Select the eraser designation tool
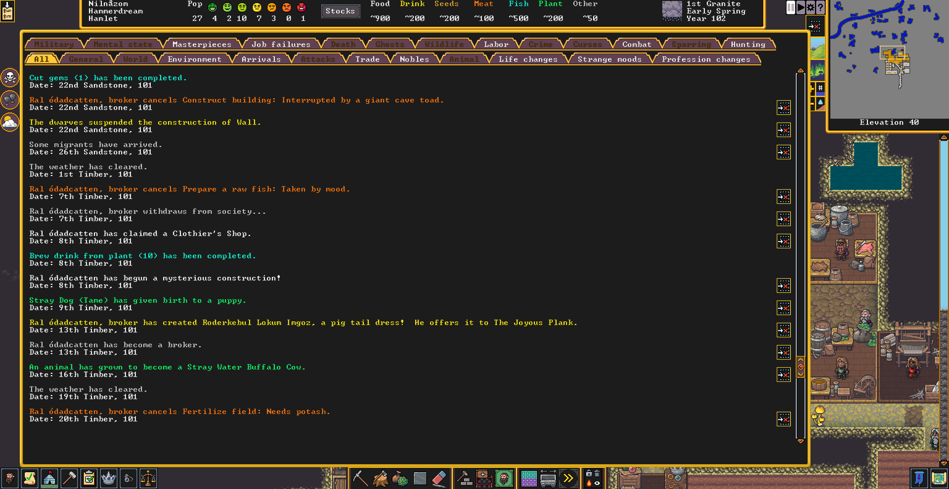Viewport: 949px width, 489px height. coord(439,478)
